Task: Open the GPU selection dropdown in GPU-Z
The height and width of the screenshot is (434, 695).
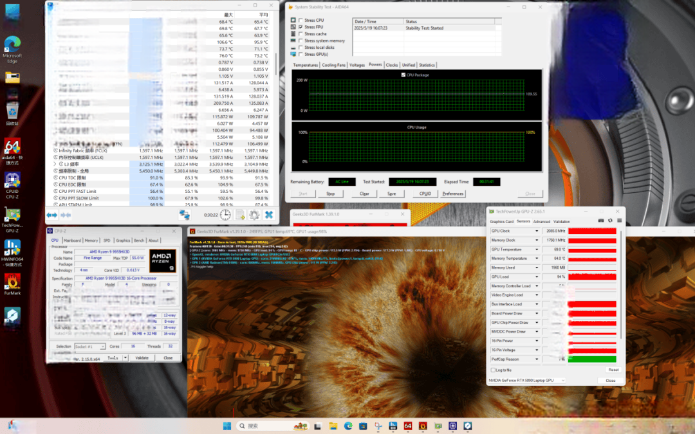Action: tap(526, 381)
